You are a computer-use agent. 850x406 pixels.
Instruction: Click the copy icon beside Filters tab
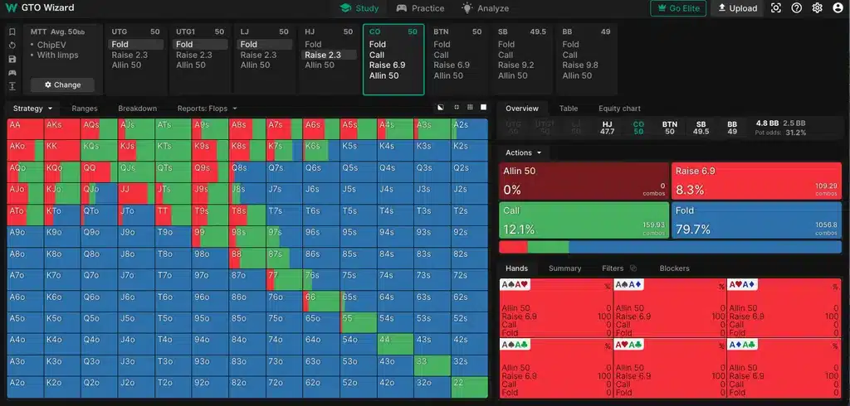(x=633, y=268)
